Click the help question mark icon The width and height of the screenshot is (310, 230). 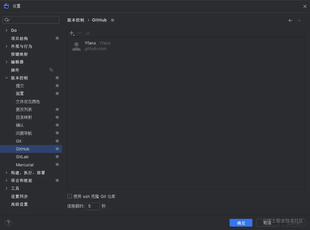(x=8, y=223)
